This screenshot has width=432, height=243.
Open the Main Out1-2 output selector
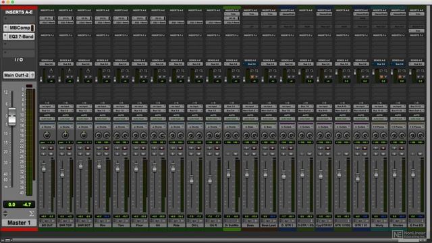tap(19, 75)
